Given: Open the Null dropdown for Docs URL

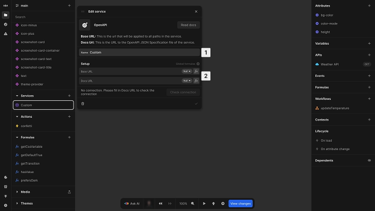Looking at the screenshot, I should [x=187, y=81].
